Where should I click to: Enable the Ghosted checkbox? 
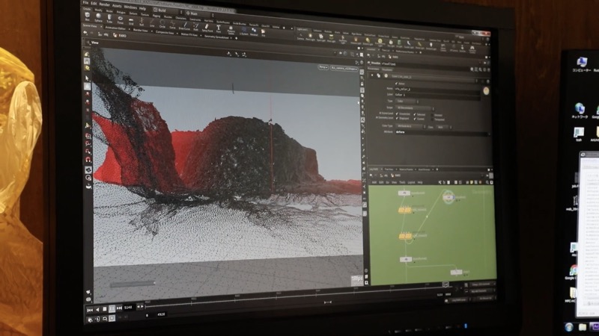pyautogui.click(x=433, y=115)
